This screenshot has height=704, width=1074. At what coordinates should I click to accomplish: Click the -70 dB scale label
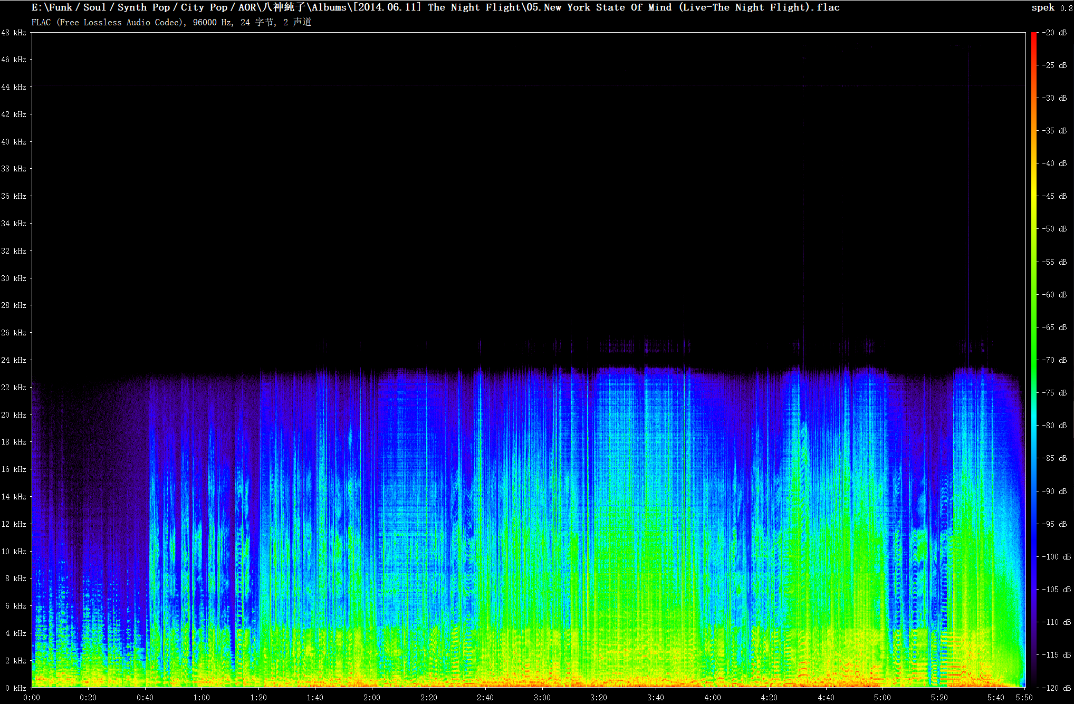click(x=1054, y=360)
